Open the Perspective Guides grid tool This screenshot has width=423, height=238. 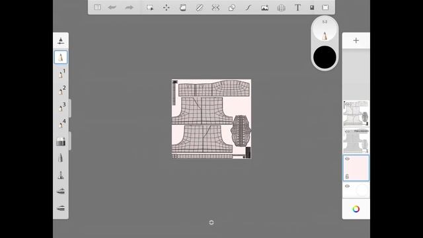click(x=281, y=8)
